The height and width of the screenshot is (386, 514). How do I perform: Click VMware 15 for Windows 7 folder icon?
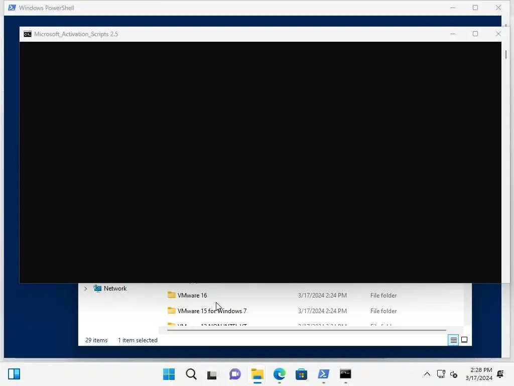pyautogui.click(x=172, y=310)
